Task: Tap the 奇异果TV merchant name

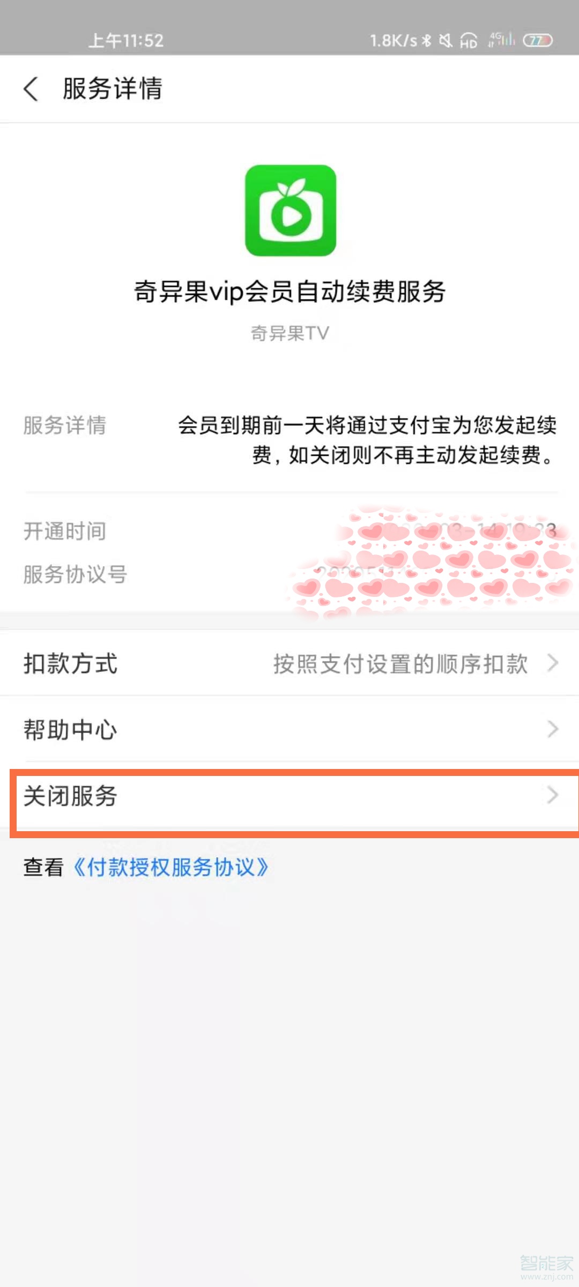Action: [289, 333]
